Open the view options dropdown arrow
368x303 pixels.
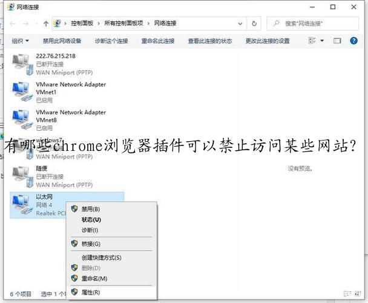tap(322, 41)
